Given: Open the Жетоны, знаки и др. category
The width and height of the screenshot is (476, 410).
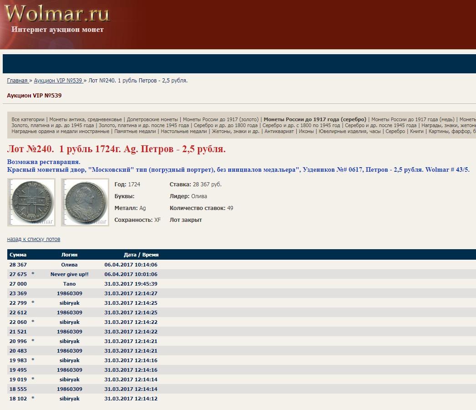Looking at the screenshot, I should click(x=236, y=131).
